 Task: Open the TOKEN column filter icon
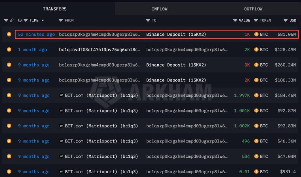click(256, 20)
